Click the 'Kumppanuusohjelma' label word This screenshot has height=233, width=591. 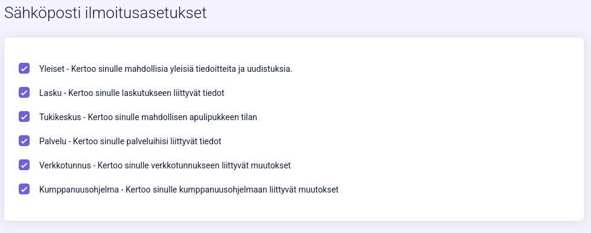[78, 190]
